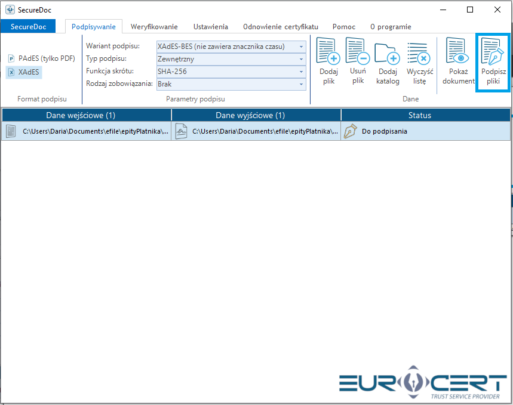The image size is (513, 405).
Task: Select the input file path cell
Action: (x=87, y=131)
